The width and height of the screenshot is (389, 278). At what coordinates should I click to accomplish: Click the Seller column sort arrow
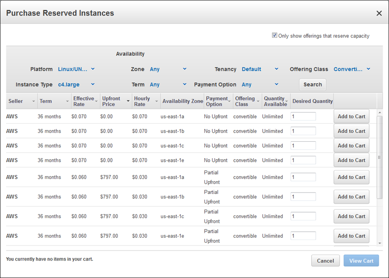tap(33, 102)
